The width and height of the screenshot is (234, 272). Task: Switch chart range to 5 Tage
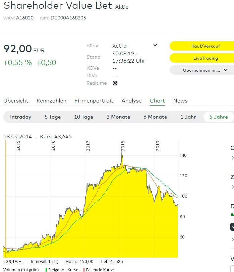pyautogui.click(x=53, y=117)
